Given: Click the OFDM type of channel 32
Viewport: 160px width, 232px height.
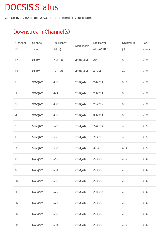Looking at the screenshot, I should point(36,71).
